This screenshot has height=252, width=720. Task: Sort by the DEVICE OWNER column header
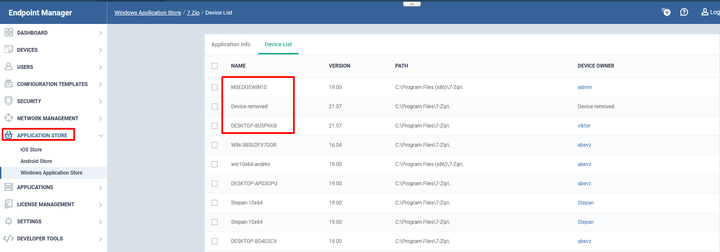click(x=596, y=66)
